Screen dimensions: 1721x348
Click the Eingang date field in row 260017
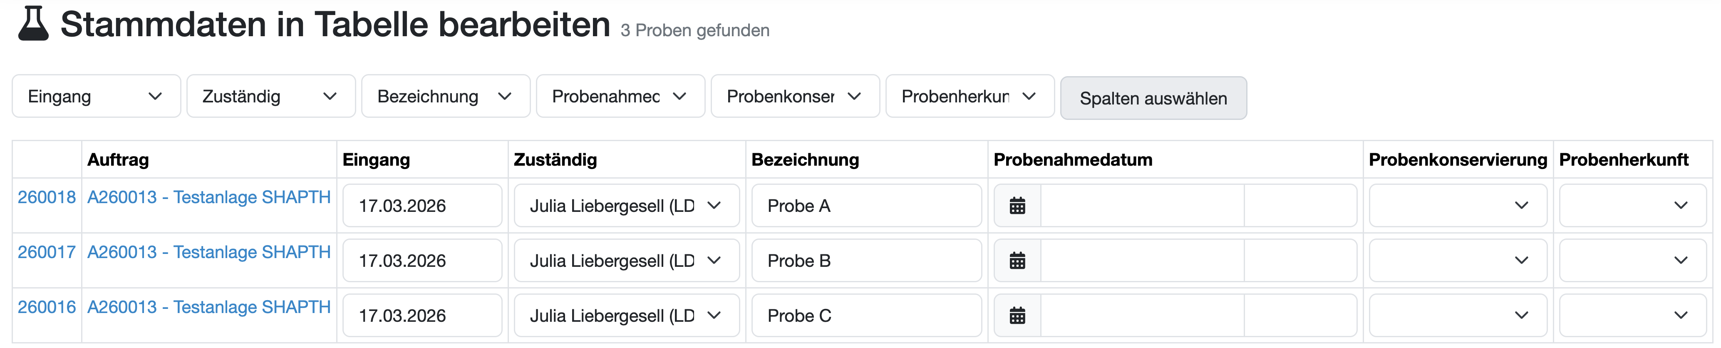click(422, 261)
